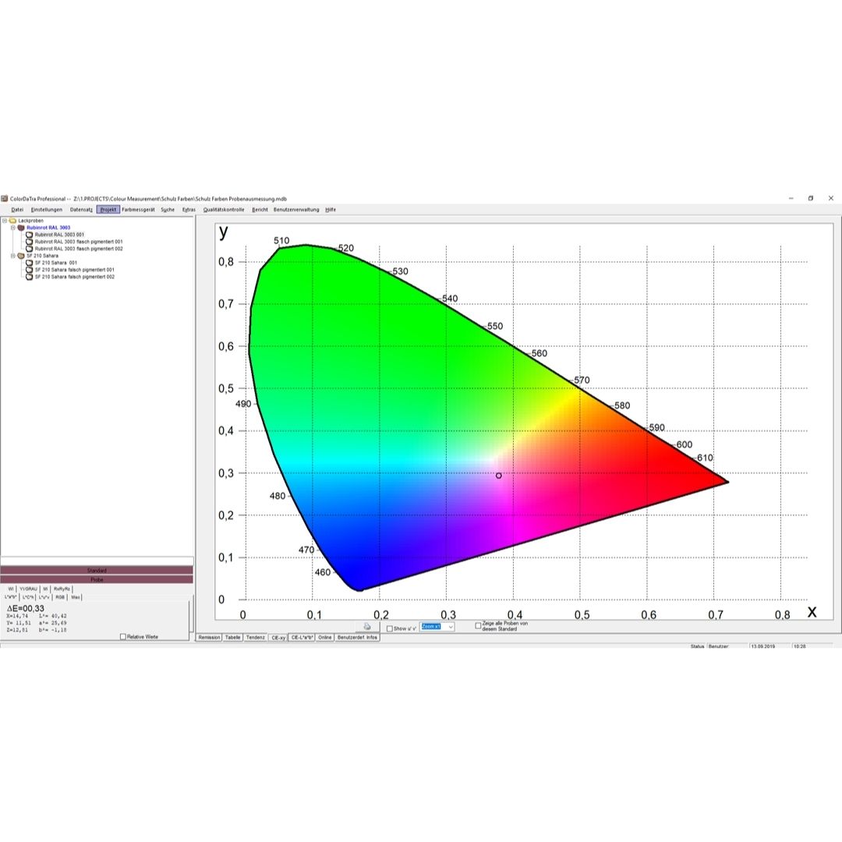Image resolution: width=842 pixels, height=842 pixels.
Task: Open the Zoom x1 dropdown
Action: pyautogui.click(x=450, y=628)
